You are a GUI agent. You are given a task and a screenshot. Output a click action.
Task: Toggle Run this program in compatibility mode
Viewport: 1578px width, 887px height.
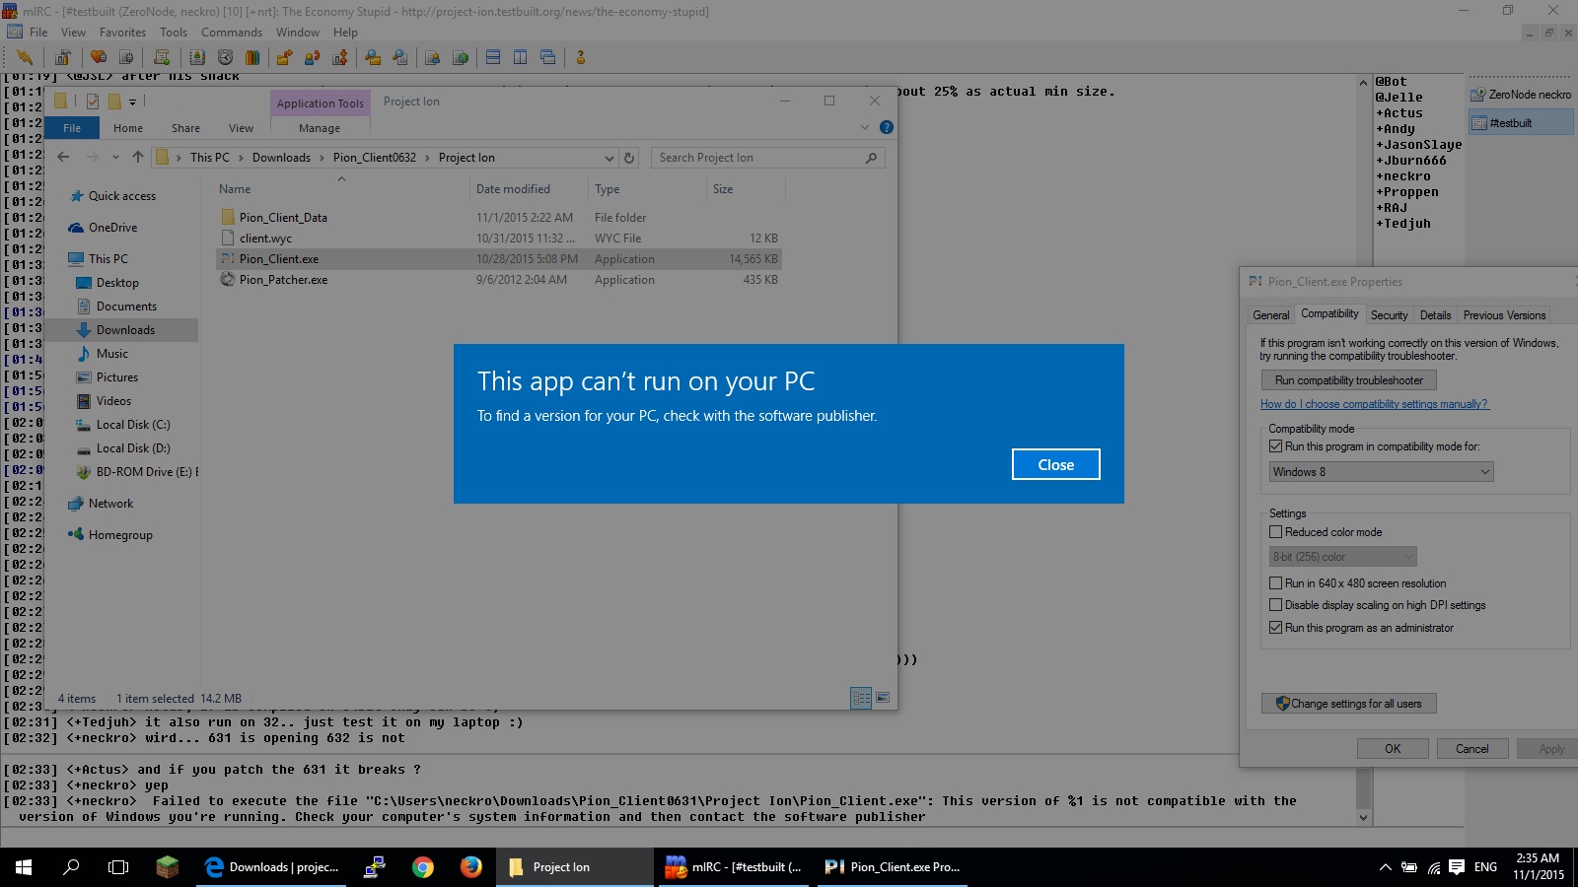coord(1275,446)
